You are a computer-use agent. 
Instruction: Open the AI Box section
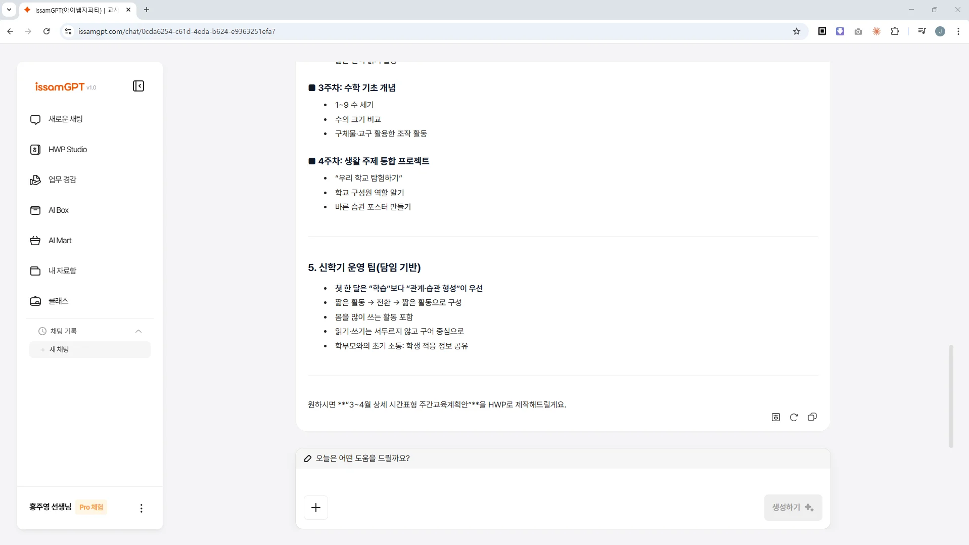(x=58, y=210)
